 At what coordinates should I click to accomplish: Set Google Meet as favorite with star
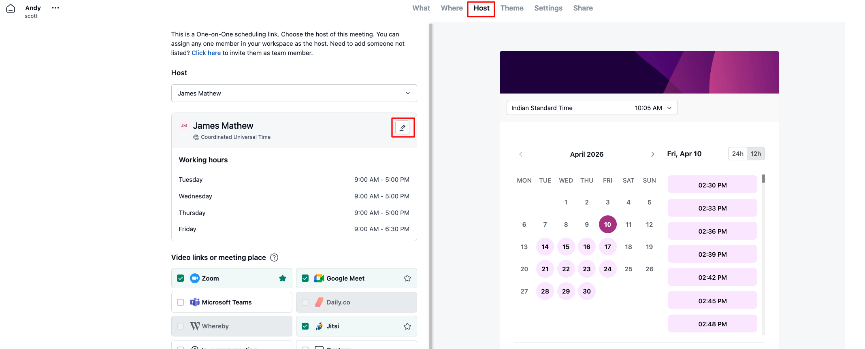point(407,278)
